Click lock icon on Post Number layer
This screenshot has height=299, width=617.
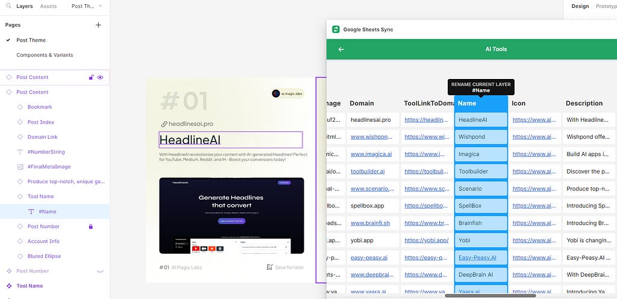point(91,227)
